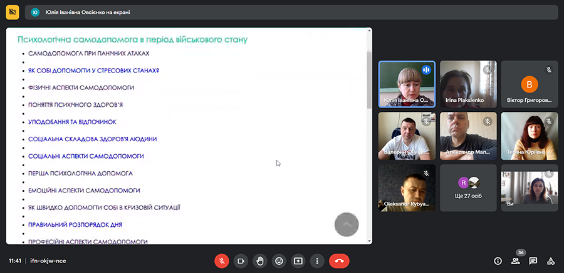Click the present screen icon

(298, 261)
